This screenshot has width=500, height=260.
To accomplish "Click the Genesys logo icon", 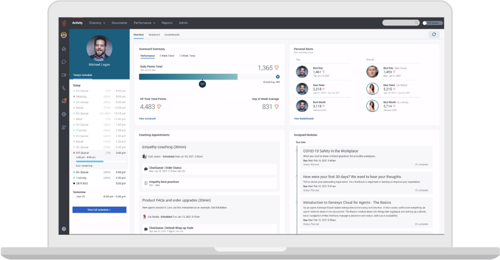I will coord(64,23).
